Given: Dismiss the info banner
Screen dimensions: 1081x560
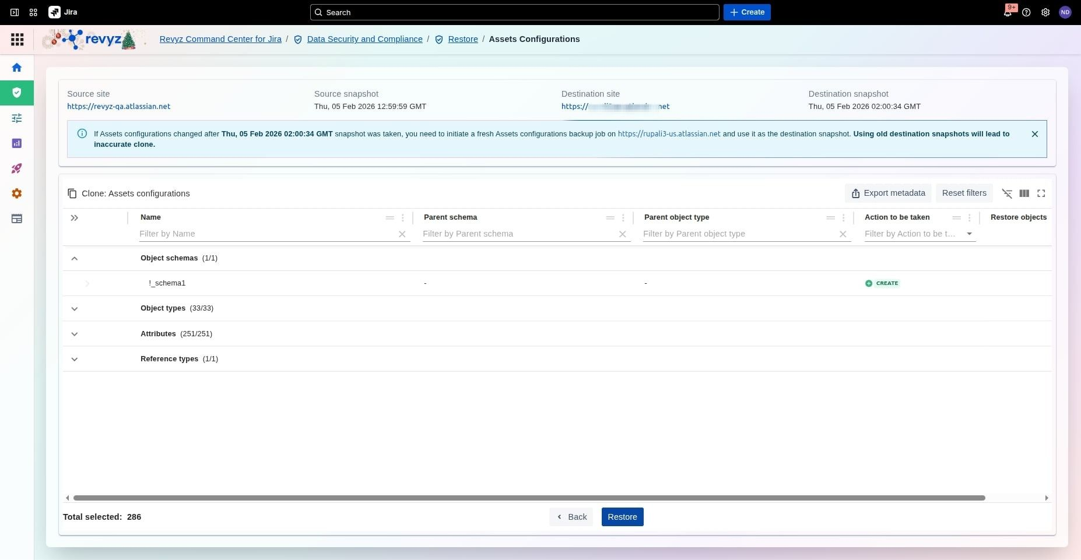Looking at the screenshot, I should [1034, 134].
